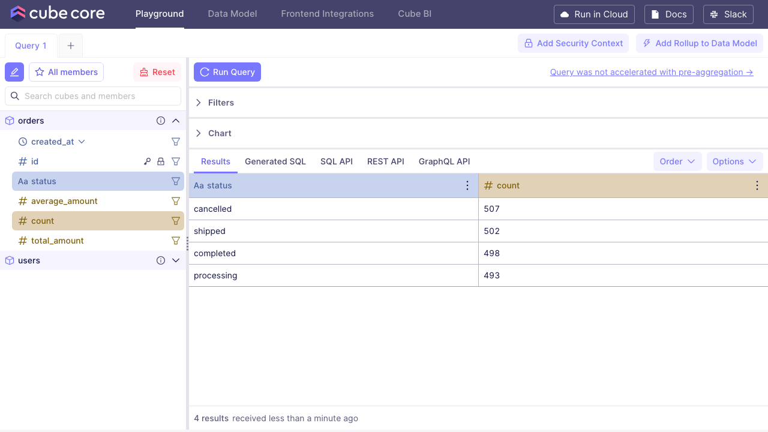
Task: Open the count column three-dot menu
Action: [x=757, y=185]
